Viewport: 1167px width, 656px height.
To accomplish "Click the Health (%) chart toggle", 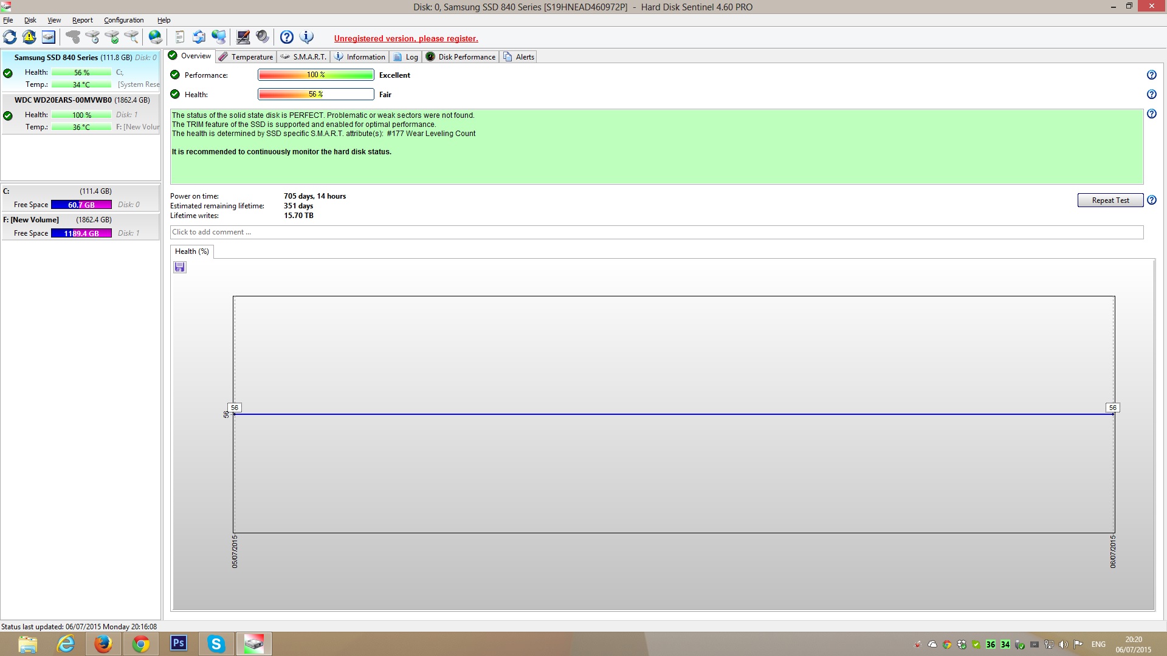I will [x=191, y=251].
